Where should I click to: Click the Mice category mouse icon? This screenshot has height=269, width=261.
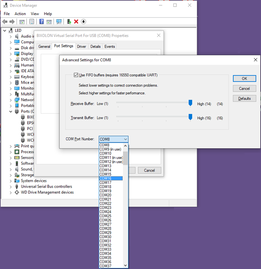pyautogui.click(x=17, y=83)
